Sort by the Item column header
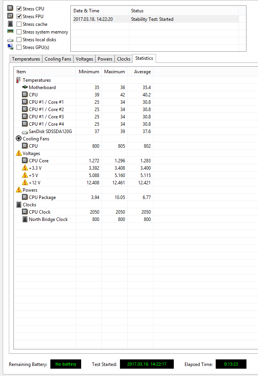Screen dimensions: 258x376 [45, 72]
